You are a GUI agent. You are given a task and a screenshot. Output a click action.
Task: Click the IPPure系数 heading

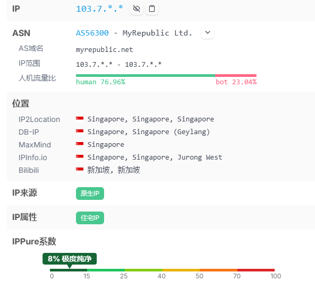pos(34,241)
